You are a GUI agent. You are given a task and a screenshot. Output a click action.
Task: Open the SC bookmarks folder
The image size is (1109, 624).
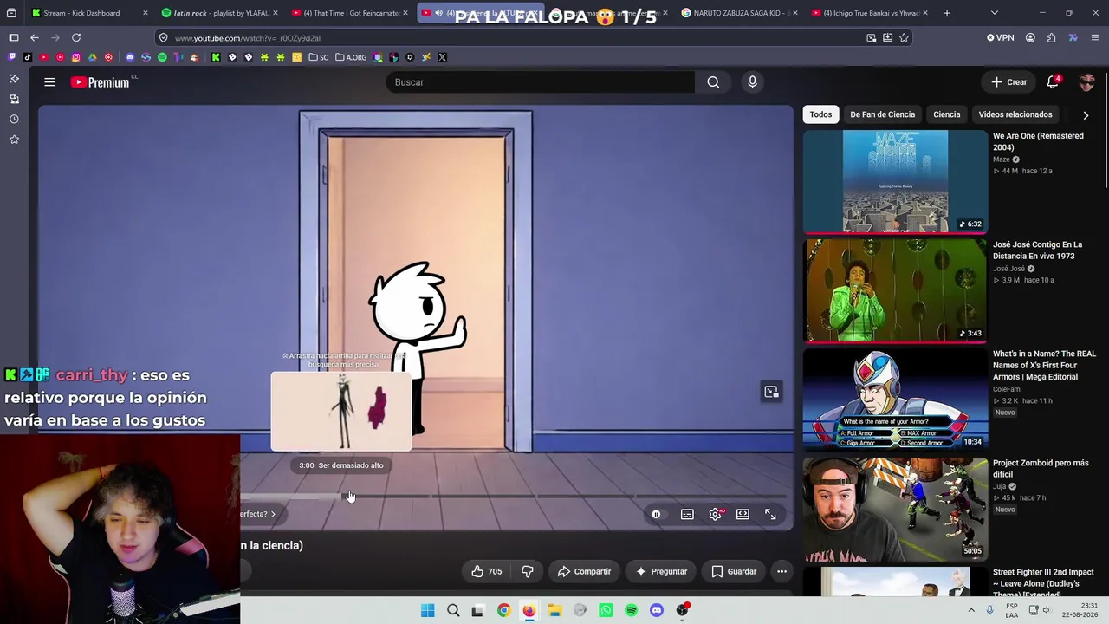coord(318,57)
